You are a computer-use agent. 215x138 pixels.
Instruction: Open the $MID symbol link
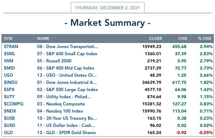click(9, 68)
